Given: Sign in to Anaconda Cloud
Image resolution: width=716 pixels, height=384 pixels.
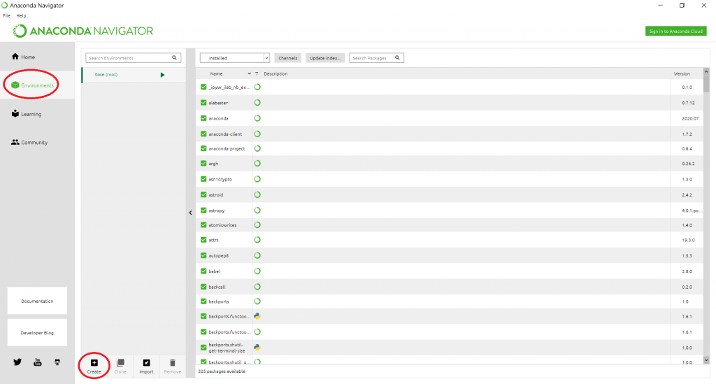Looking at the screenshot, I should (x=676, y=31).
